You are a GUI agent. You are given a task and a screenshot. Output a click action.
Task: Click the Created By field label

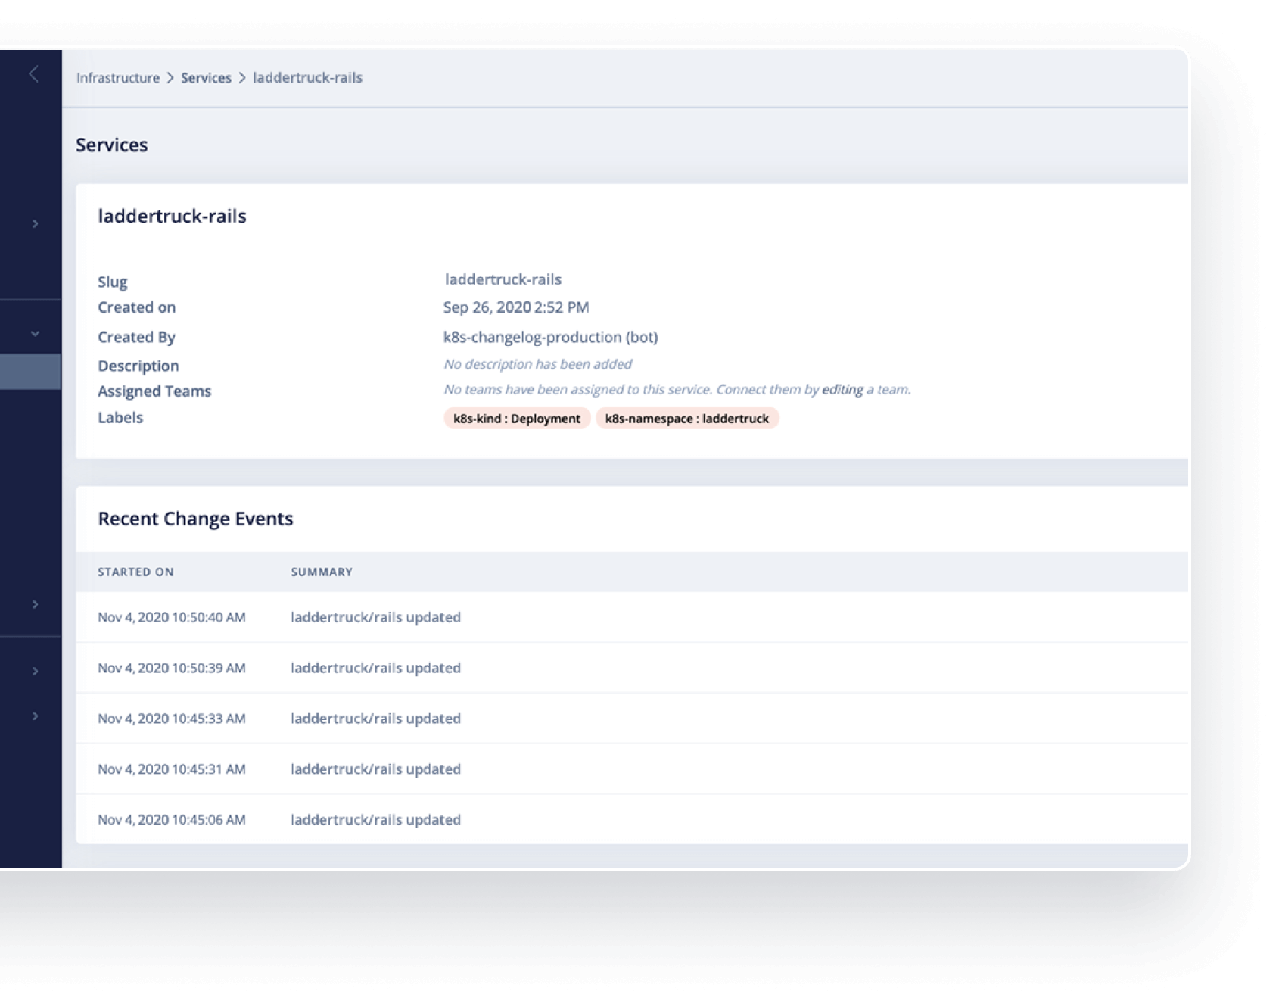pos(136,338)
